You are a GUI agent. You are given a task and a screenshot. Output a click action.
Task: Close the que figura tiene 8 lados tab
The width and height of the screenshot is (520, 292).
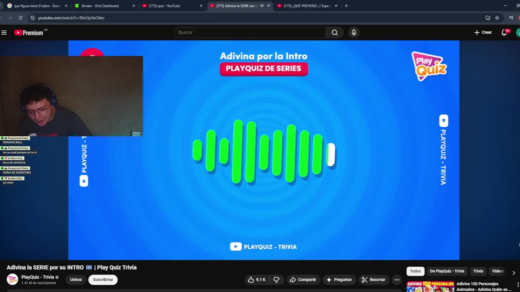pyautogui.click(x=66, y=6)
